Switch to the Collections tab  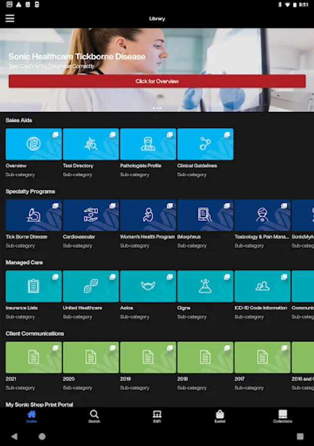[x=283, y=416]
